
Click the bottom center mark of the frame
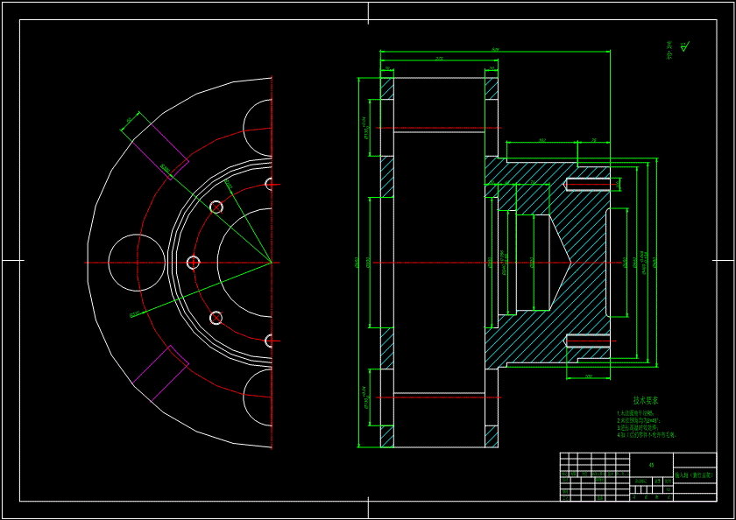click(368, 509)
